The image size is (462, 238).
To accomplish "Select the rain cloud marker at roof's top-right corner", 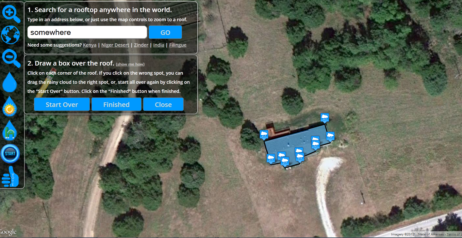I will [324, 118].
